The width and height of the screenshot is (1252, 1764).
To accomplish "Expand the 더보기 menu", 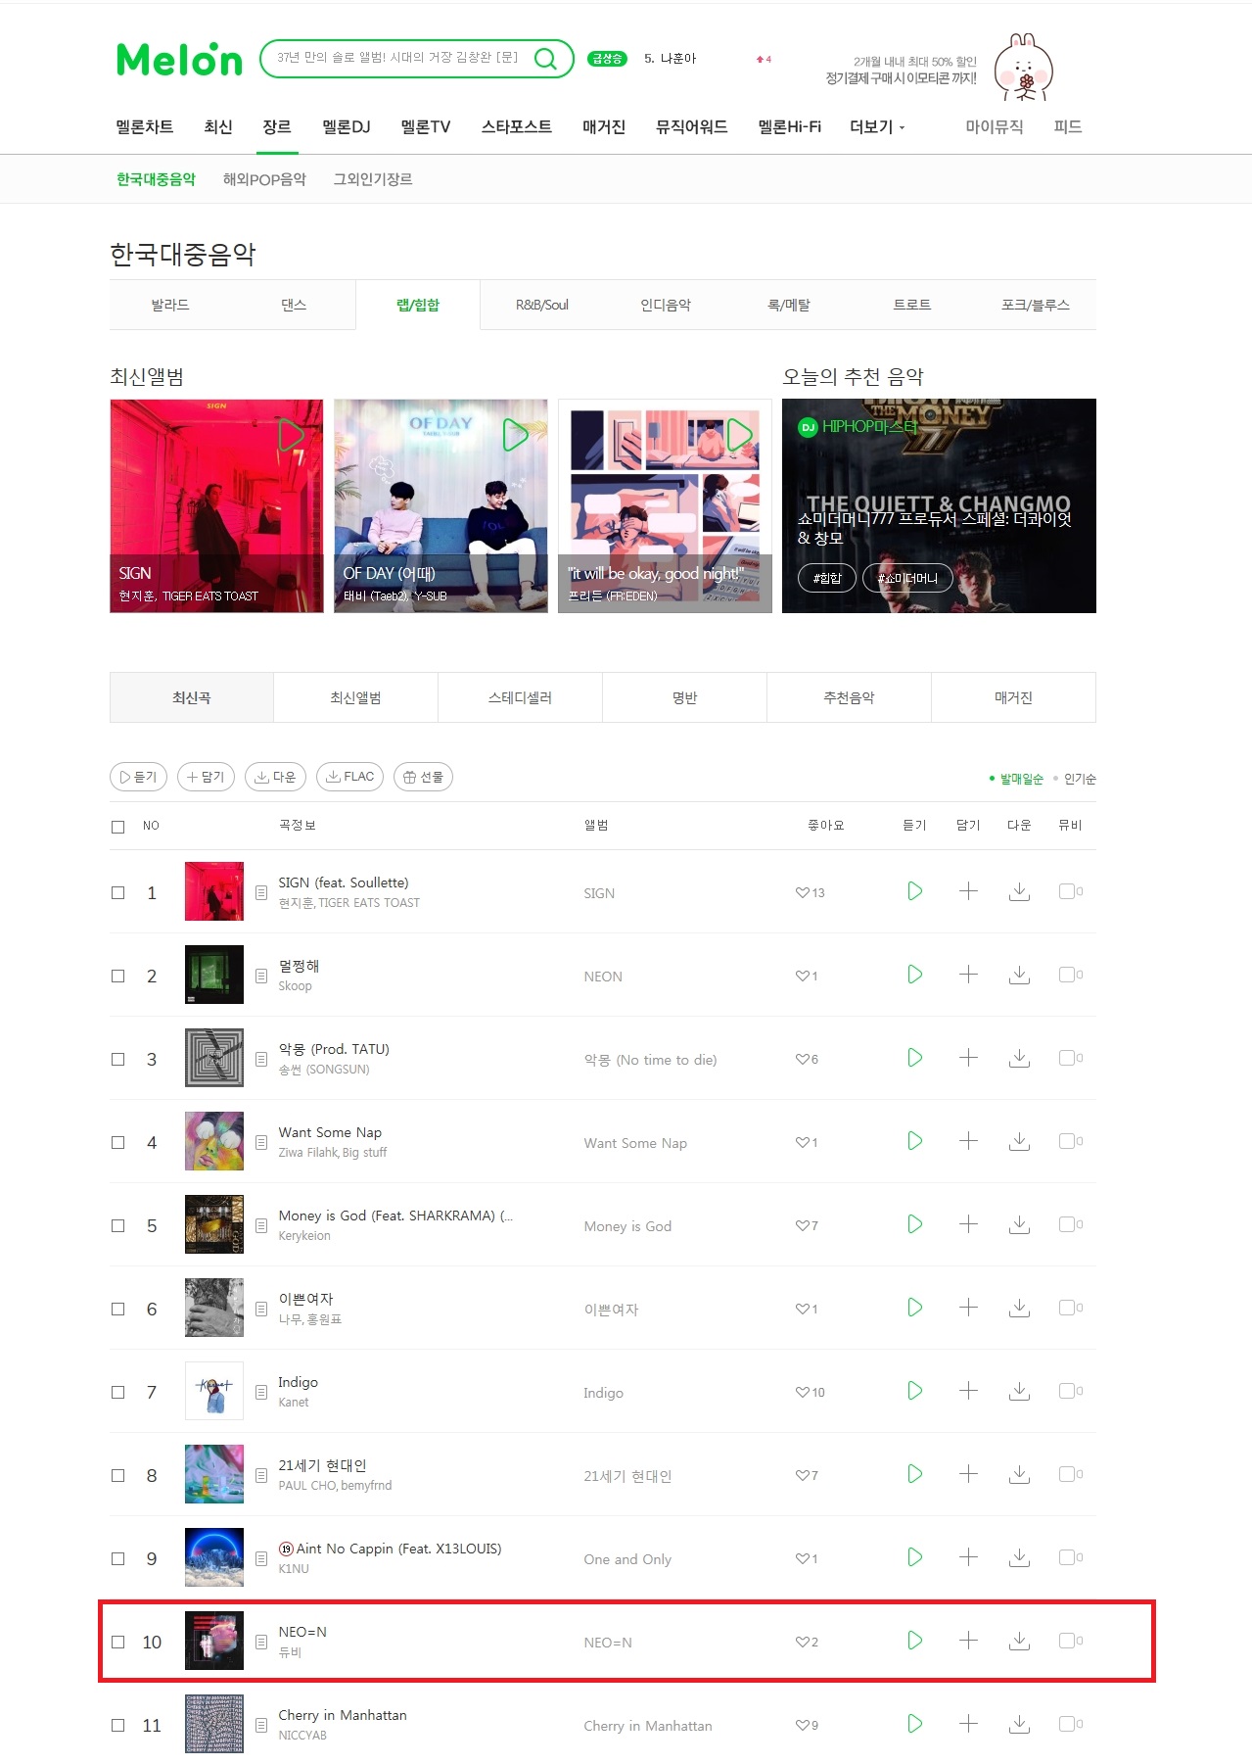I will tap(877, 127).
